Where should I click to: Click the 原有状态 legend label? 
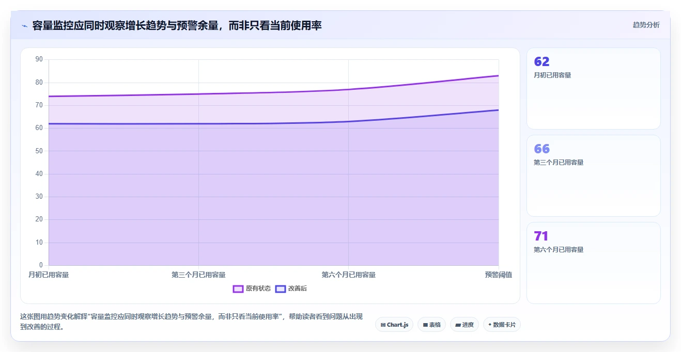click(258, 289)
